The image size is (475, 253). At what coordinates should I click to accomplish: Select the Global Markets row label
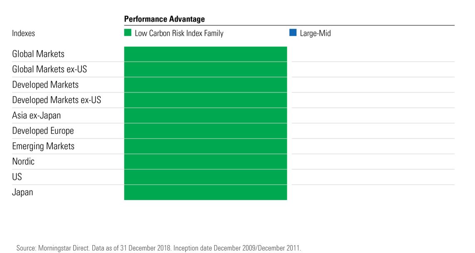coord(38,54)
